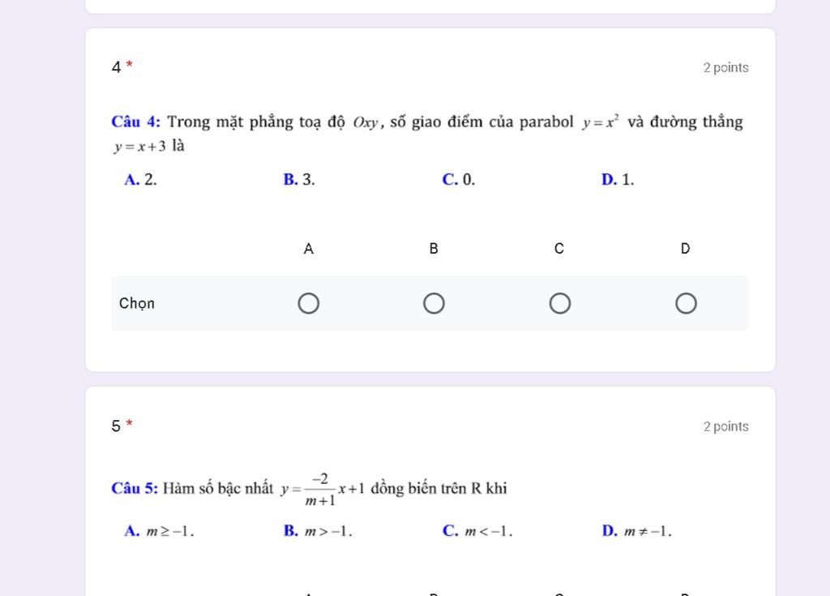Click the 2 points label of question 4
This screenshot has height=596, width=830.
pyautogui.click(x=725, y=68)
